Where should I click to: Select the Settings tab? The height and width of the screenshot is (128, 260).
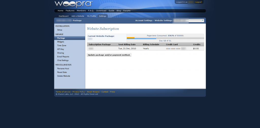(103, 16)
